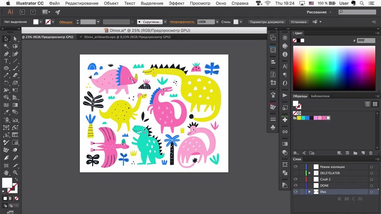
Task: Expand the Illos layer tree
Action: click(x=309, y=192)
